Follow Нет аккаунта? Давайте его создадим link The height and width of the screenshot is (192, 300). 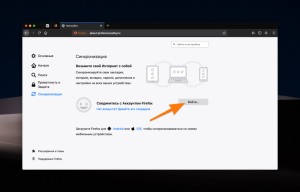point(123,109)
